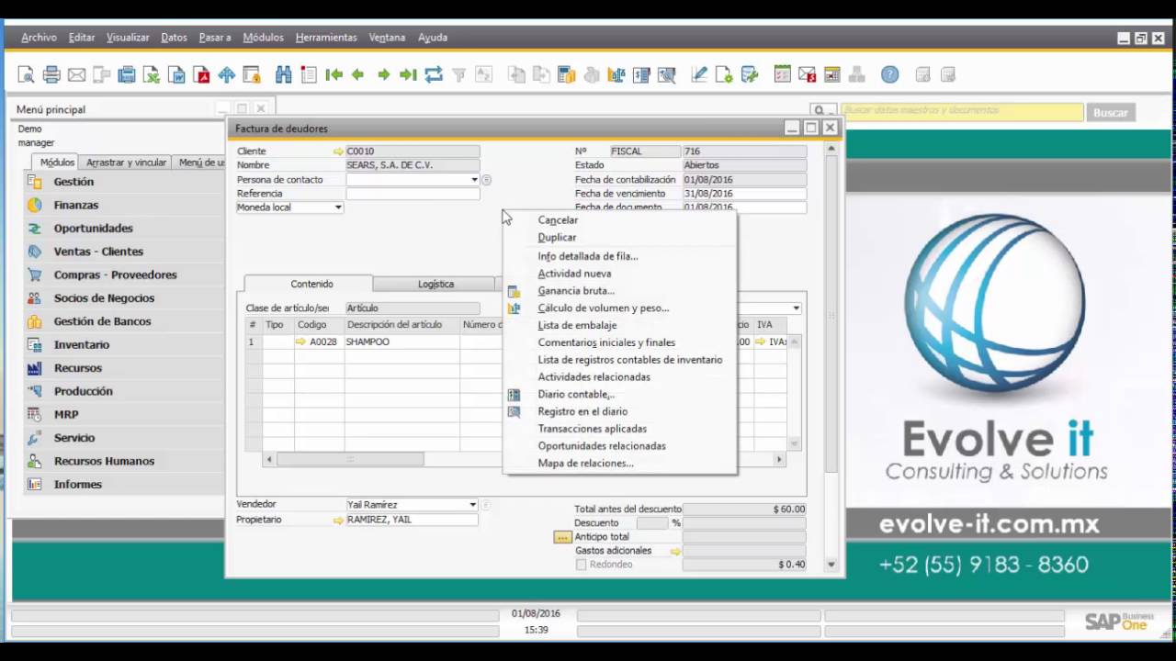
Task: Click the Referencia input field
Action: coord(413,194)
